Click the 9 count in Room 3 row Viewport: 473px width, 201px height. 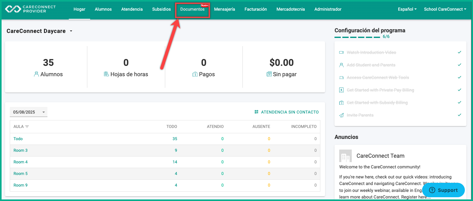coord(176,150)
